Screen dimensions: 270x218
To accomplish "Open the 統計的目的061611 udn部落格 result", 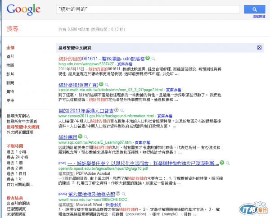I will coord(102,59).
